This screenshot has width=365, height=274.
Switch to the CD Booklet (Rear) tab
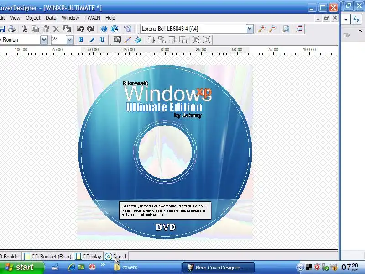(48, 257)
